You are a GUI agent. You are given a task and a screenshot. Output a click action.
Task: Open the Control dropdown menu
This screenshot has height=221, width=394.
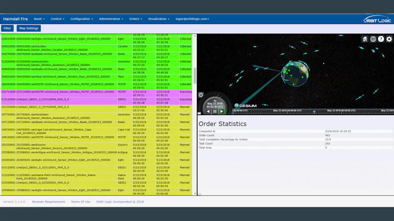(57, 19)
